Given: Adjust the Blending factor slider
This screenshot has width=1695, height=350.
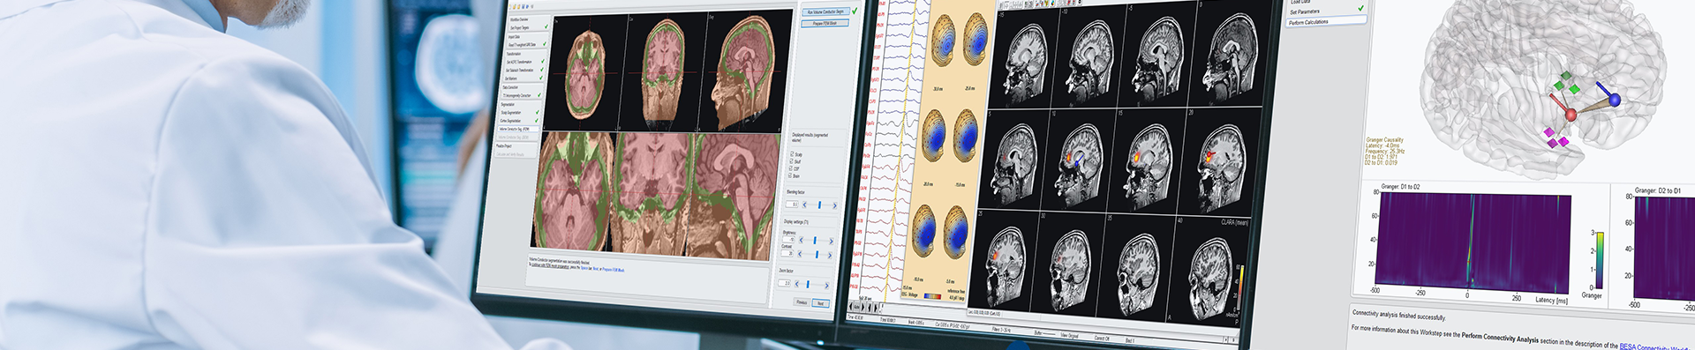Looking at the screenshot, I should [x=819, y=205].
